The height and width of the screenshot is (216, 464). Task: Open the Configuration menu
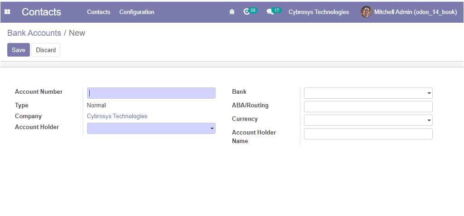tap(137, 12)
